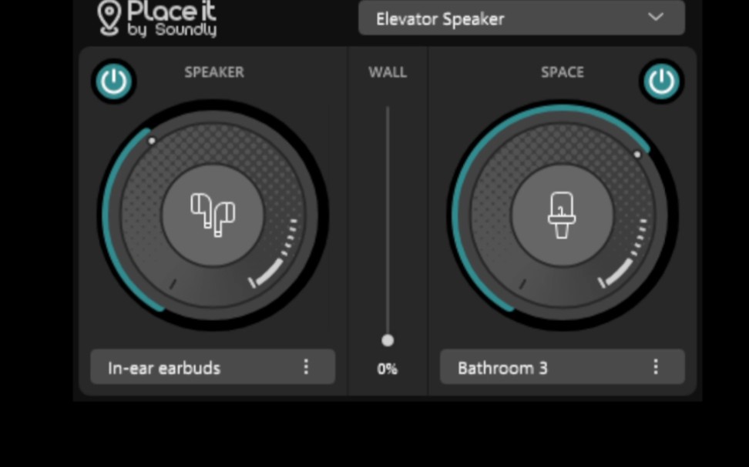The image size is (749, 467).
Task: Open the In-ear earbuds speaker selector
Action: pyautogui.click(x=213, y=367)
